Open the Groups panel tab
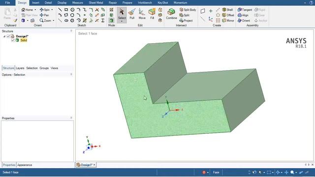The width and height of the screenshot is (315, 177). tap(44, 68)
